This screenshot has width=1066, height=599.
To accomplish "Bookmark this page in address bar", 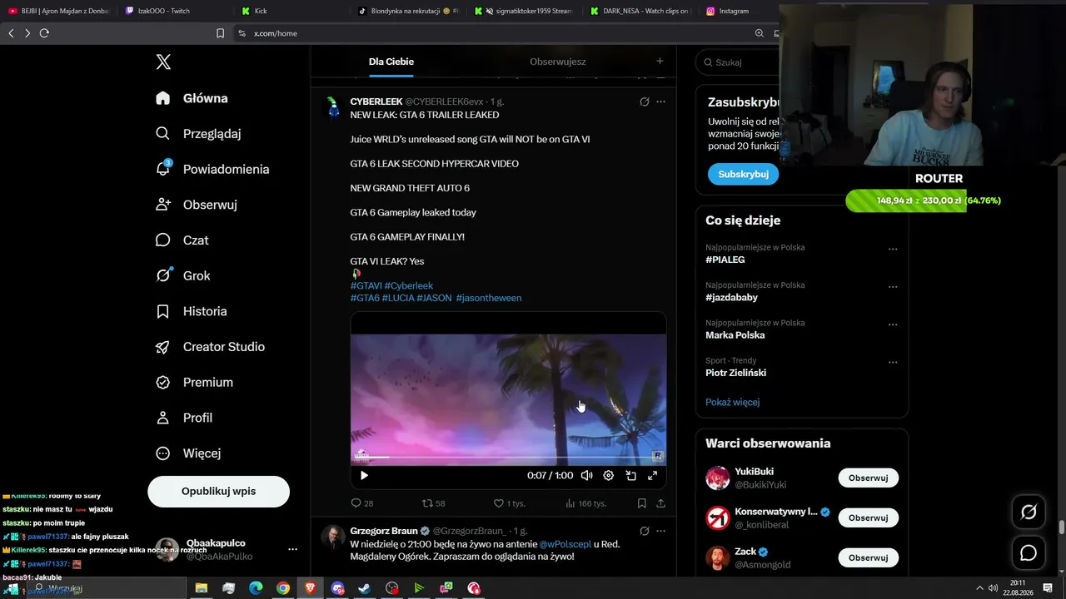I will [220, 33].
